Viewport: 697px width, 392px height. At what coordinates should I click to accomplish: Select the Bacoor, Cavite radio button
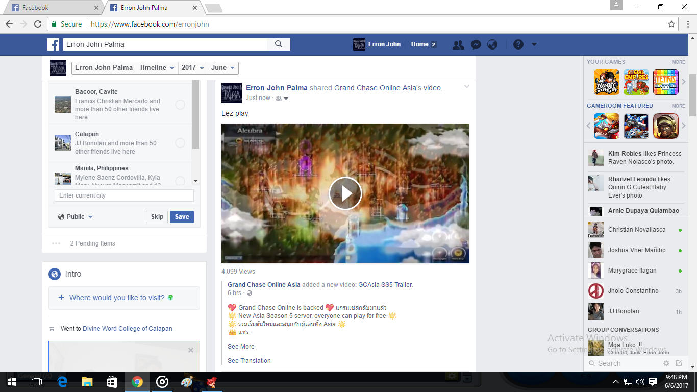[x=180, y=105]
